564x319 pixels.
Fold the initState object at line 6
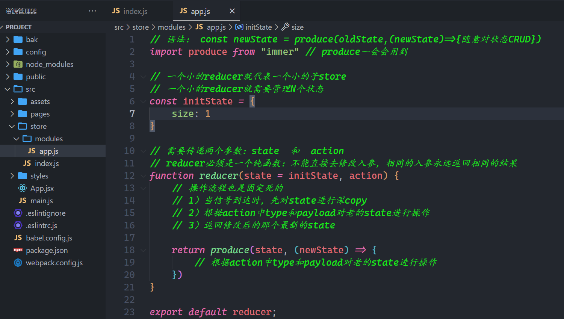click(143, 101)
